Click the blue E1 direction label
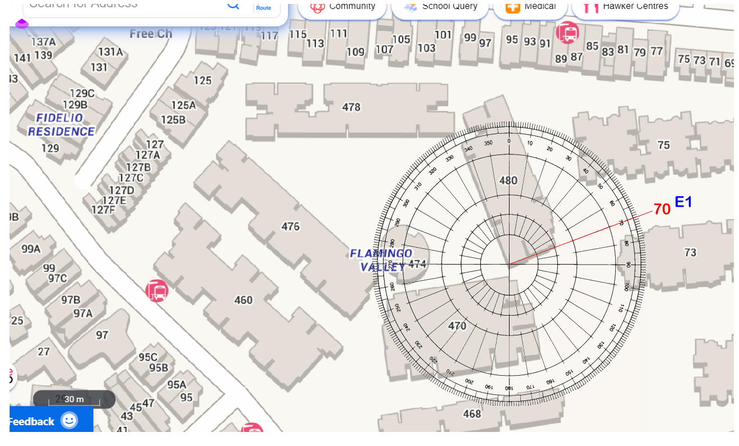This screenshot has height=446, width=739. tap(683, 202)
